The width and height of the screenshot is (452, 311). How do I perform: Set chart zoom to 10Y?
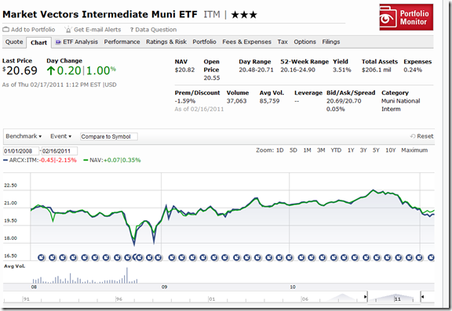point(391,150)
